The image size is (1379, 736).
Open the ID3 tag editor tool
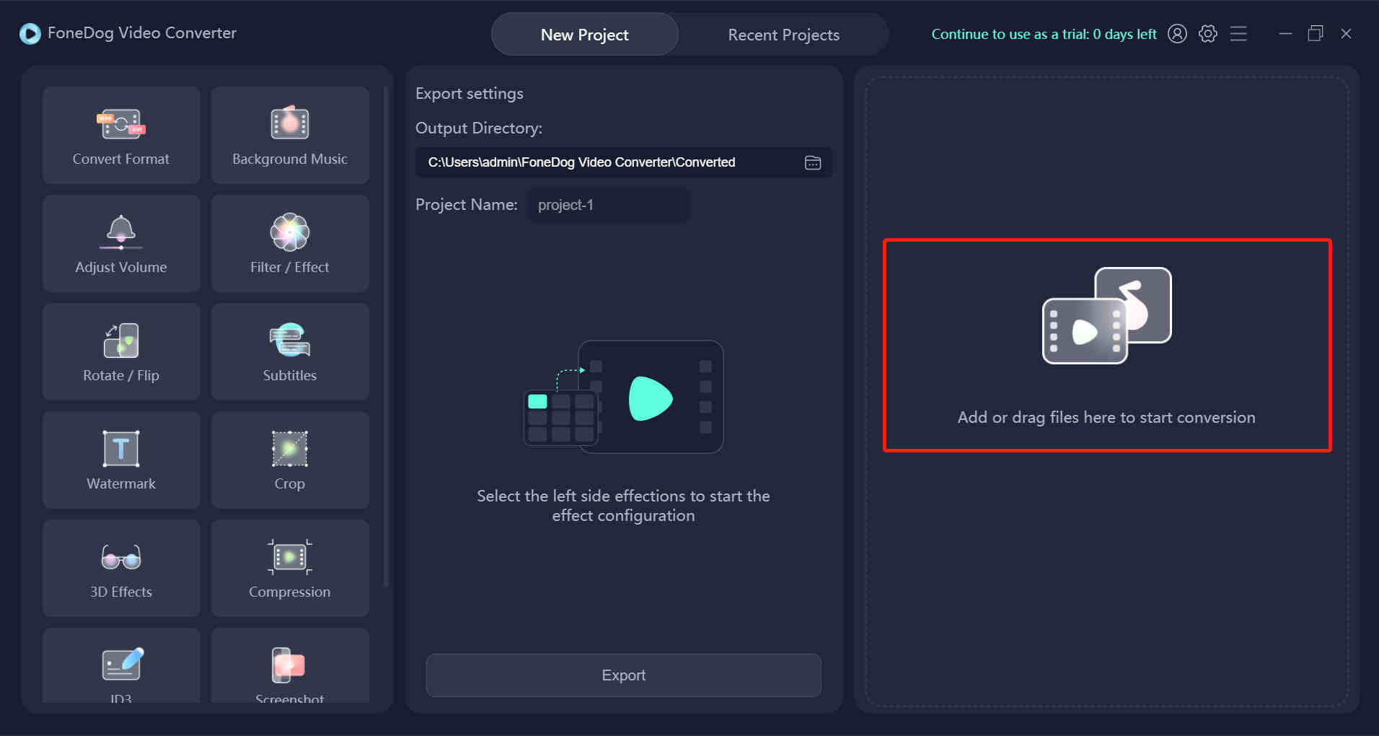coord(121,665)
